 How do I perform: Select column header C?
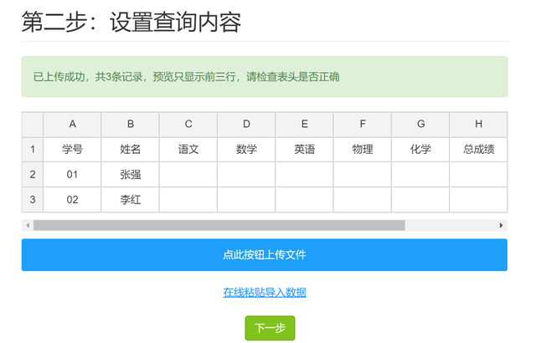tap(188, 124)
